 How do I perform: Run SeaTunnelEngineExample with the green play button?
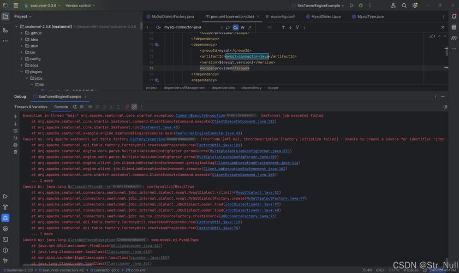tap(351, 5)
